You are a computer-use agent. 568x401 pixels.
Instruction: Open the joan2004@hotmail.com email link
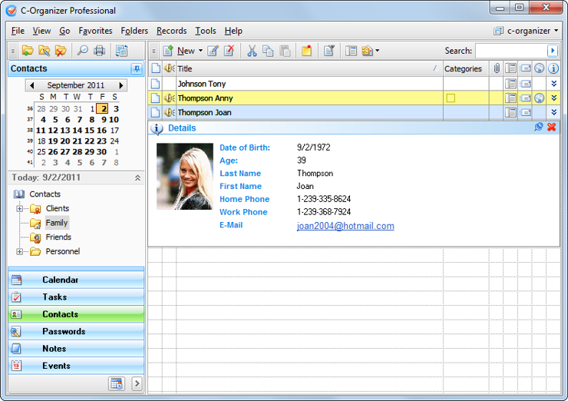tap(345, 226)
